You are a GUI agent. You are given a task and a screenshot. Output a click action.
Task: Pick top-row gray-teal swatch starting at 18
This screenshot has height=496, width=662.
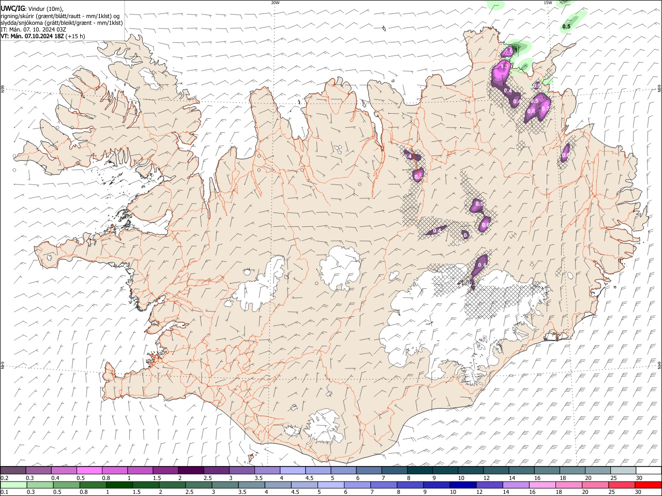coord(573,470)
